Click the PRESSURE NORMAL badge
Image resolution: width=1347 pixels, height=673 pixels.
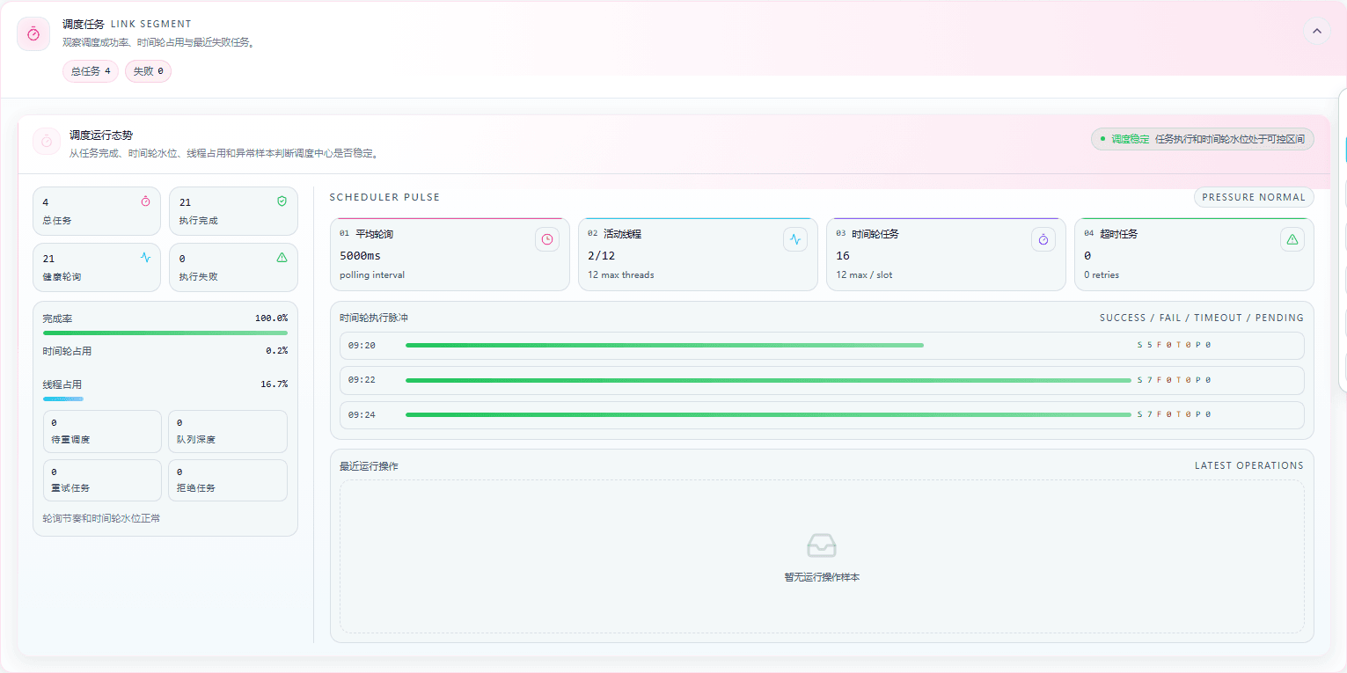pyautogui.click(x=1254, y=197)
